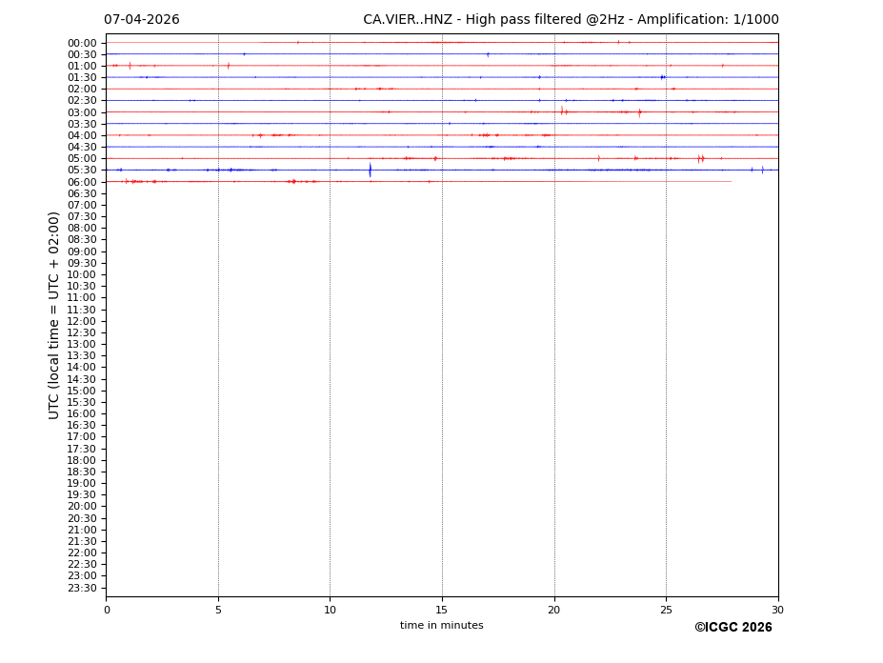Click the large blue spike on 05:30 trace
The width and height of the screenshot is (883, 663).
tap(370, 170)
